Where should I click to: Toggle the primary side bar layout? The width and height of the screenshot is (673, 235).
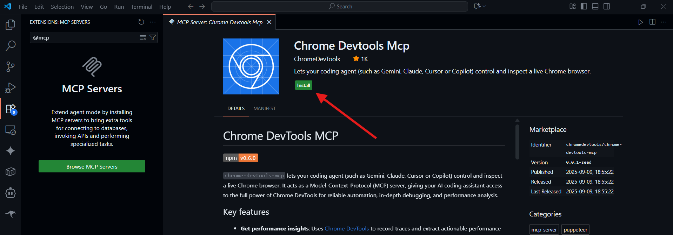click(x=584, y=6)
